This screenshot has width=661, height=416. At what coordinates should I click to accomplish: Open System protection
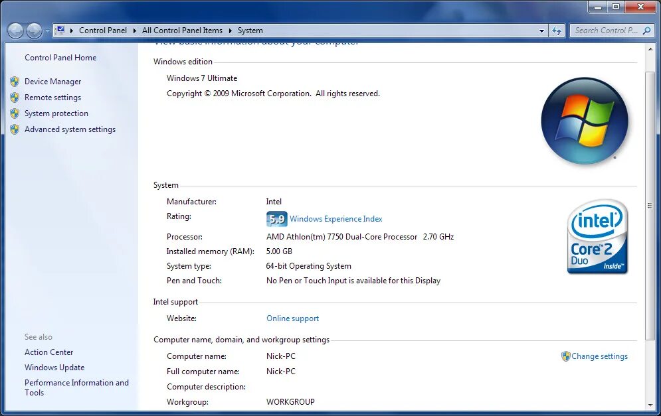click(56, 113)
